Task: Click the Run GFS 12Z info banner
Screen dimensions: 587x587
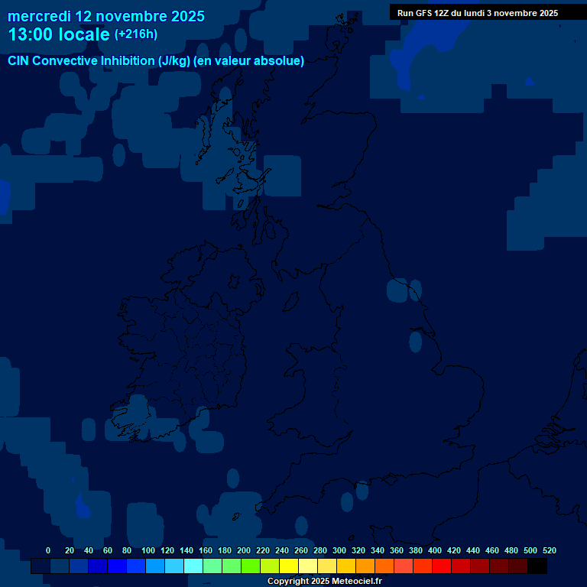Action: click(x=477, y=13)
